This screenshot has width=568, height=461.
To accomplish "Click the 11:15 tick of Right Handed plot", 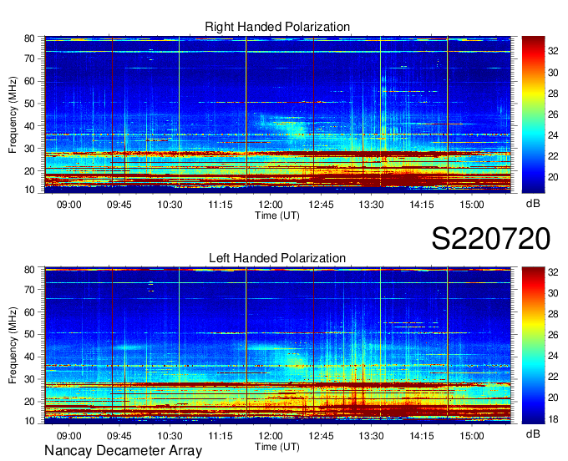I will point(221,205).
